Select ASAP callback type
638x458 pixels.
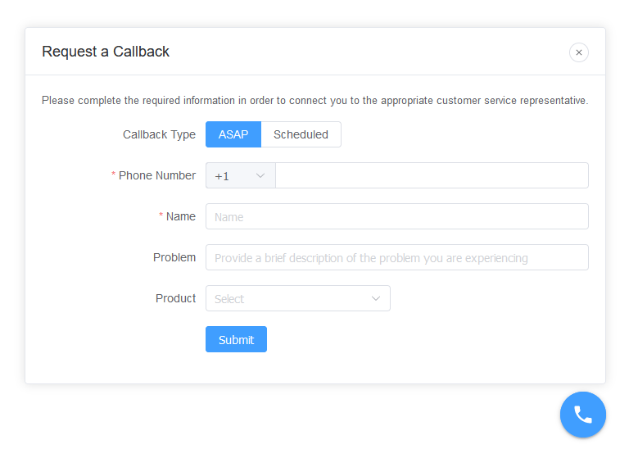233,134
